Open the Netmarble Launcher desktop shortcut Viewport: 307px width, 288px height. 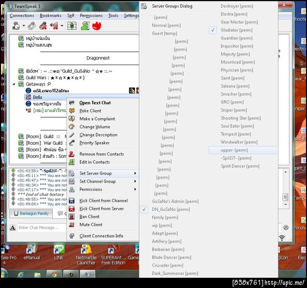click(86, 255)
